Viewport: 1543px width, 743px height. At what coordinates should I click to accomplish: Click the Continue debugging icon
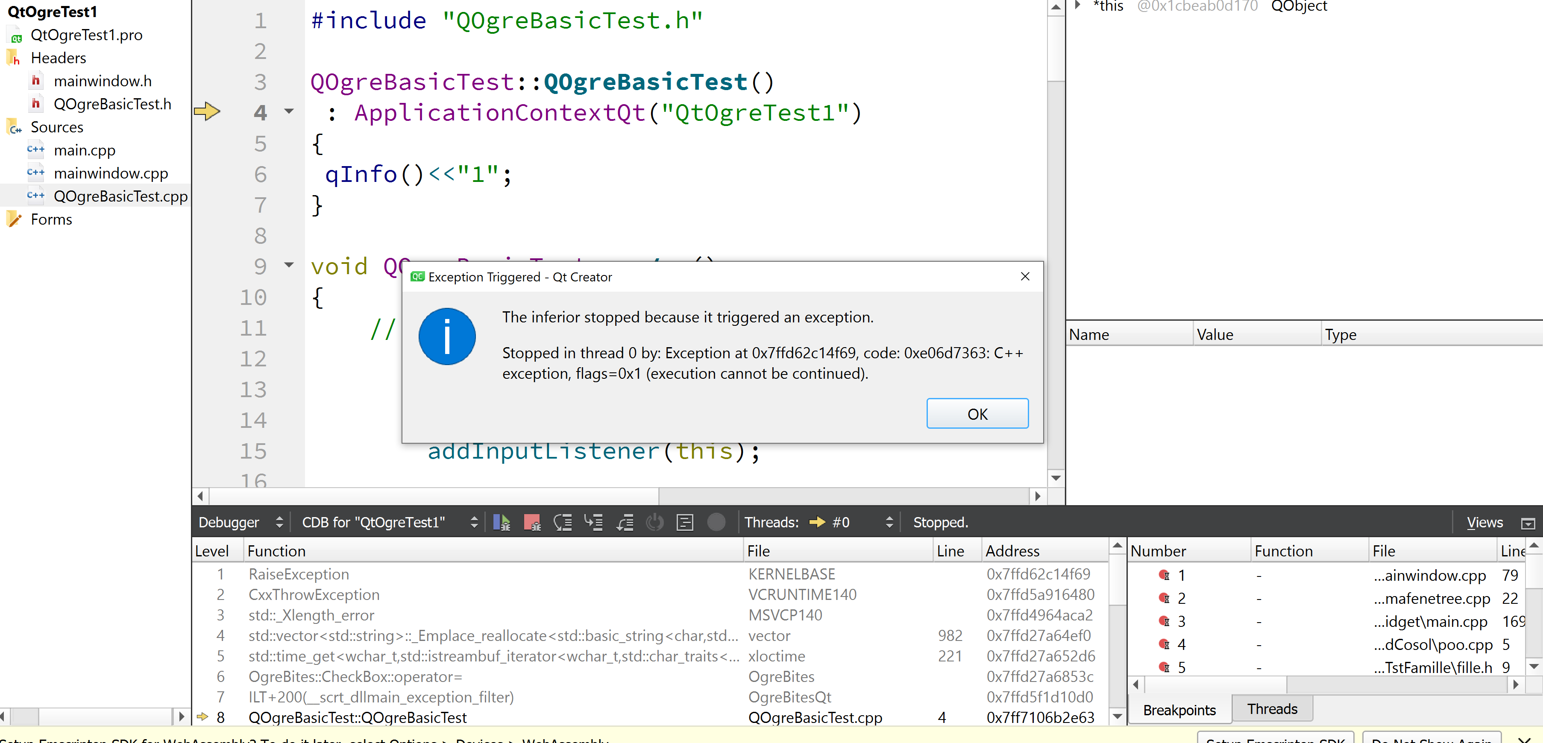(502, 522)
